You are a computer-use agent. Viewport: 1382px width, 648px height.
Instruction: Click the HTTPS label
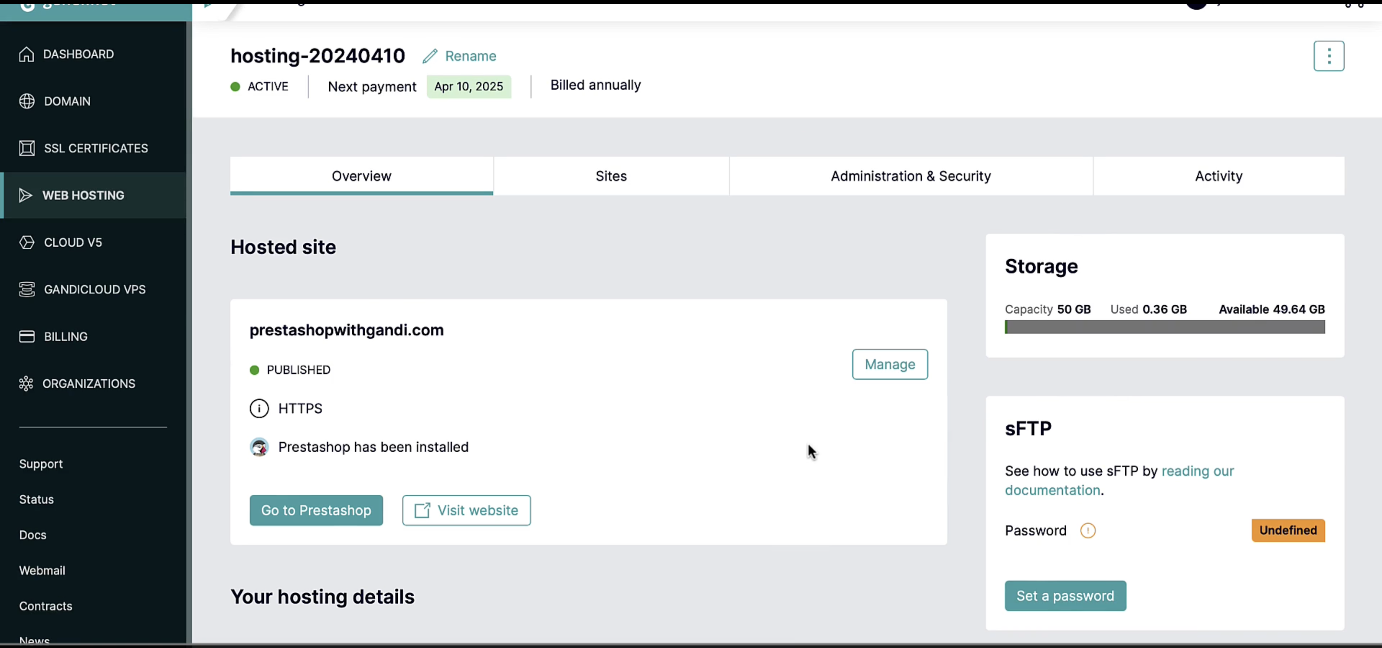click(300, 409)
